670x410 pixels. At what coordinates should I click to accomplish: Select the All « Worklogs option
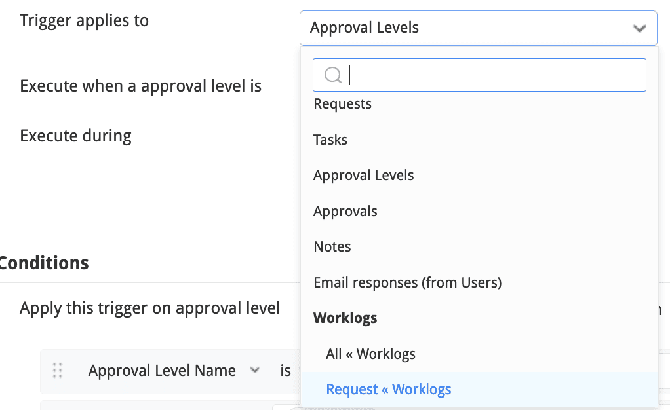(x=370, y=354)
